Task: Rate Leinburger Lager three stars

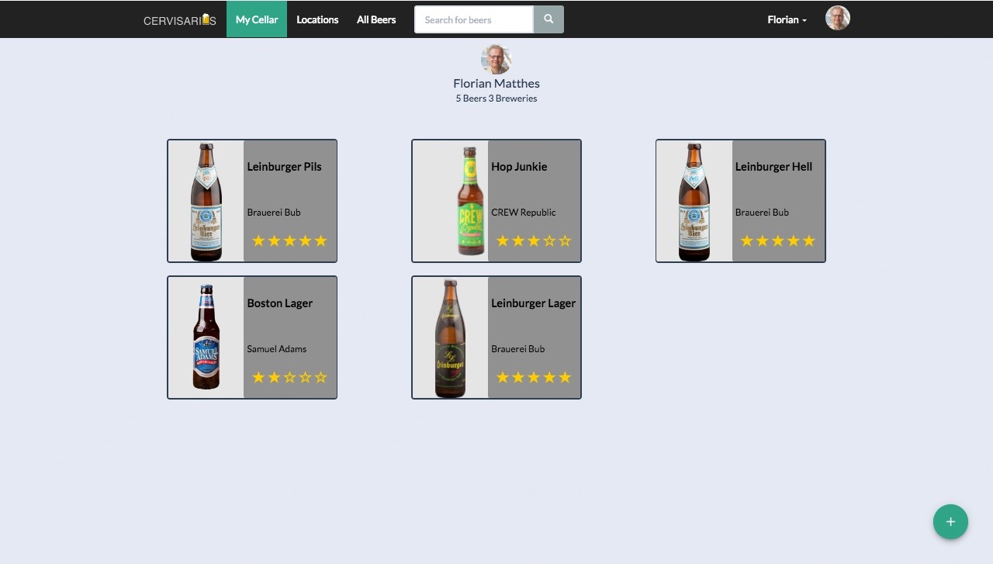Action: pos(534,377)
